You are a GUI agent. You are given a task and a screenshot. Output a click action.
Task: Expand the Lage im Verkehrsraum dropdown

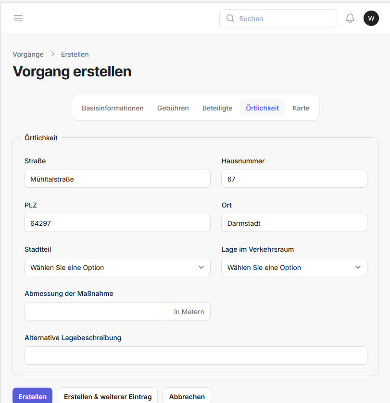coord(294,268)
